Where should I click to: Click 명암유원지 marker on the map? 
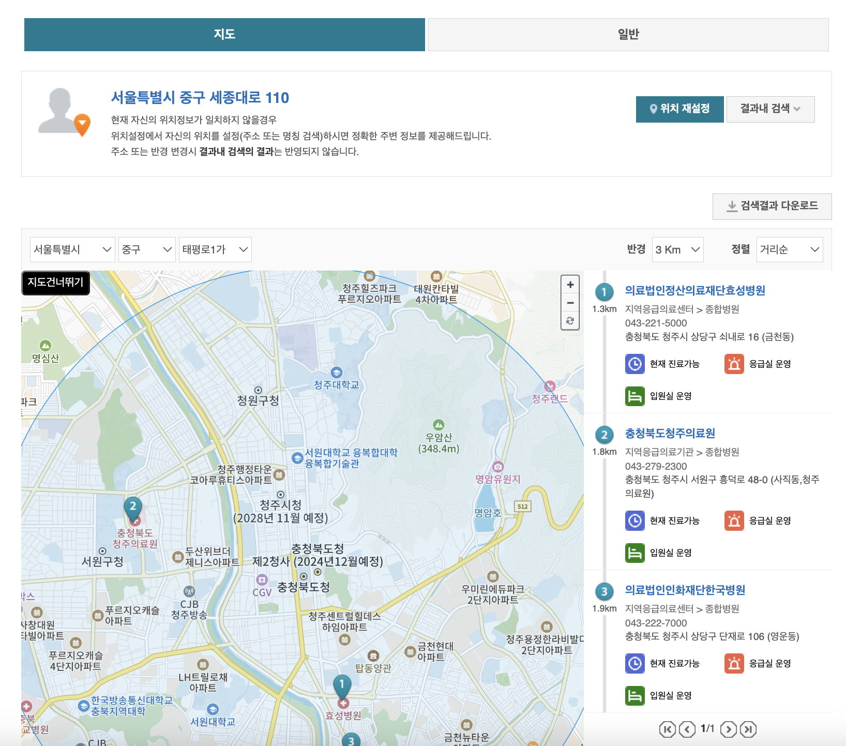[498, 466]
